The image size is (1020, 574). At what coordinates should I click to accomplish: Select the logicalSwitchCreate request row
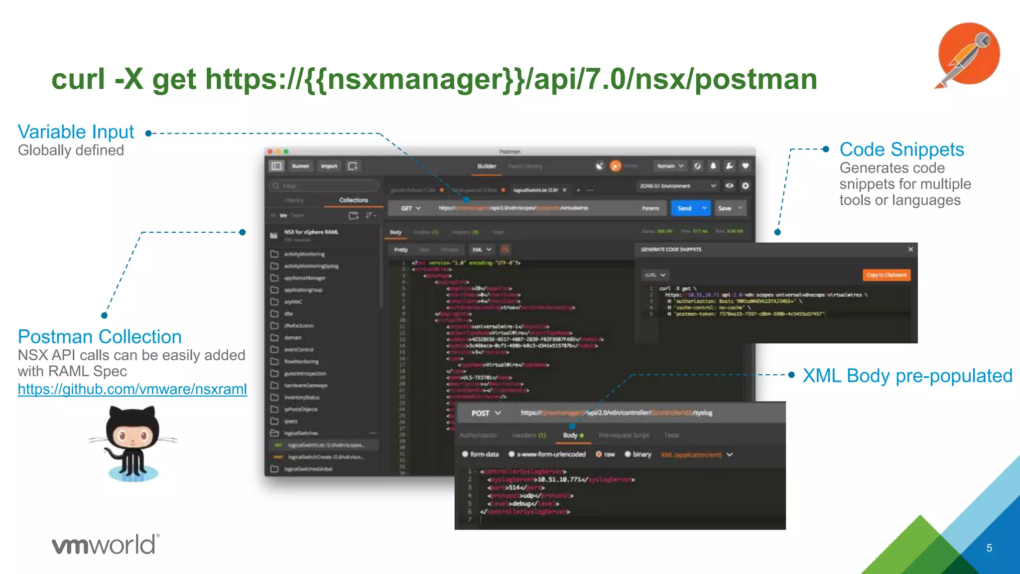[x=324, y=457]
